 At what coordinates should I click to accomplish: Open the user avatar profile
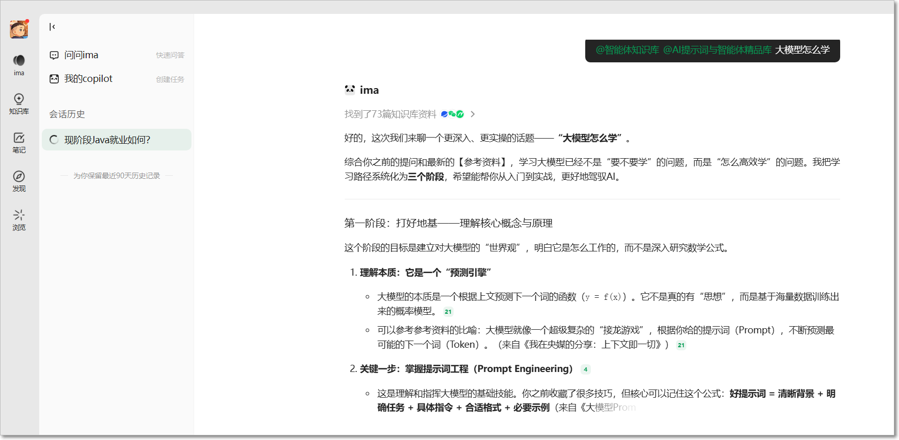19,29
